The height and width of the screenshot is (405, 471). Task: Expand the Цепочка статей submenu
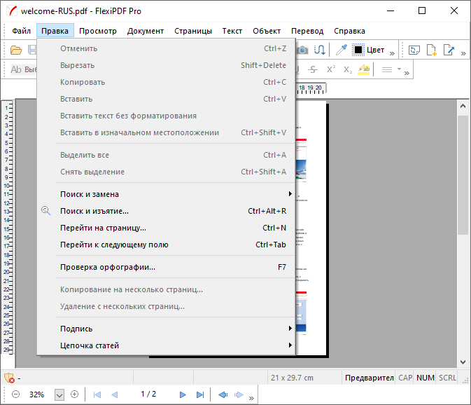click(167, 345)
